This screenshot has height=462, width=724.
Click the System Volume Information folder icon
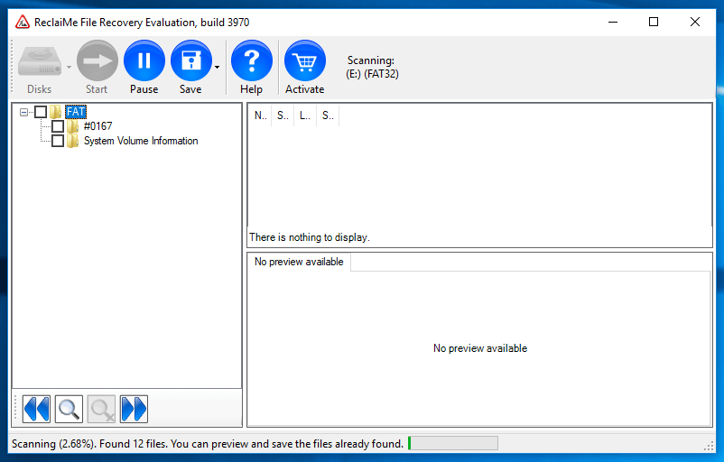(x=72, y=141)
